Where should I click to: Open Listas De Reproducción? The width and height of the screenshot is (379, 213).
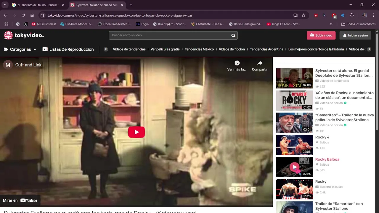point(68,49)
